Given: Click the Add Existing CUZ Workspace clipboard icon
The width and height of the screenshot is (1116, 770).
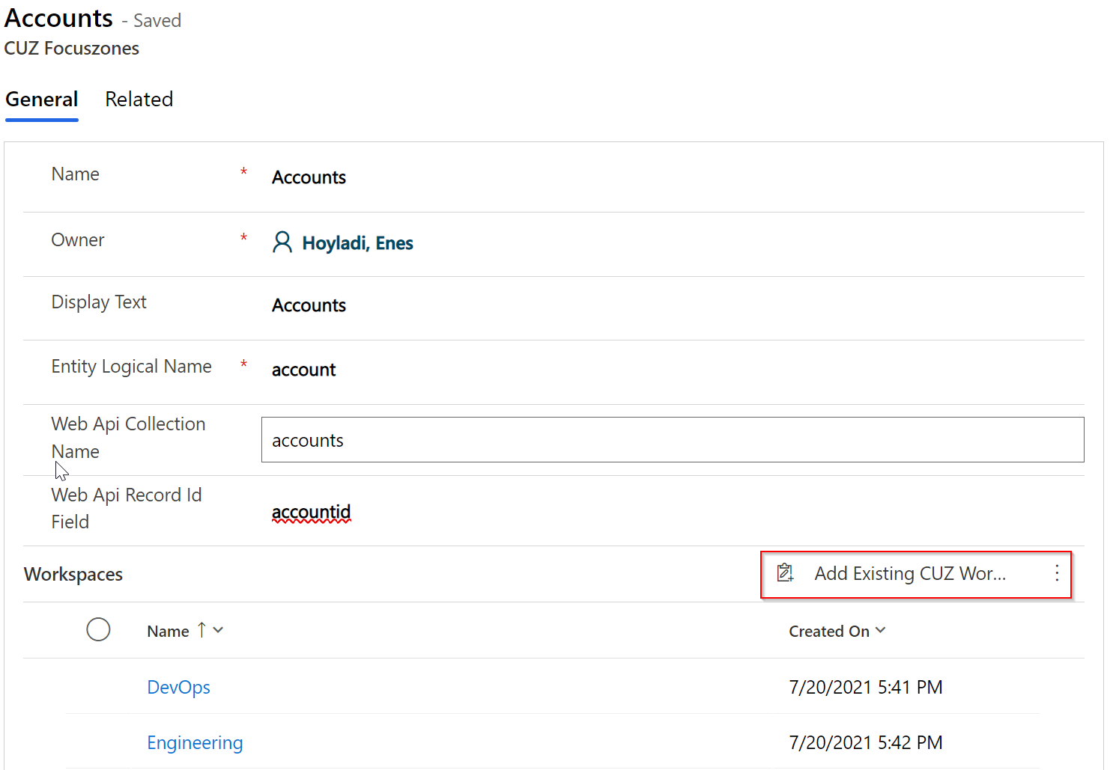Looking at the screenshot, I should pyautogui.click(x=785, y=573).
